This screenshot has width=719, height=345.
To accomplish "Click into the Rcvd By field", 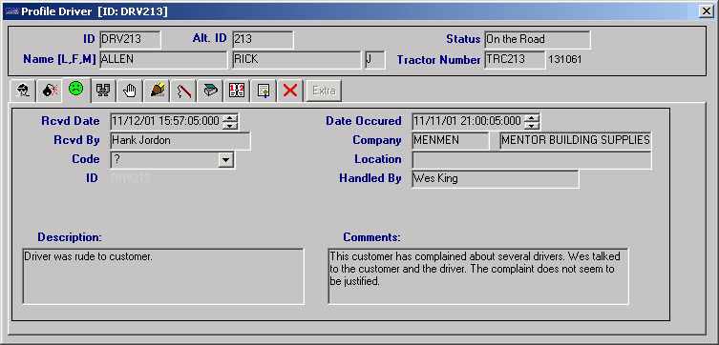I will tap(180, 141).
